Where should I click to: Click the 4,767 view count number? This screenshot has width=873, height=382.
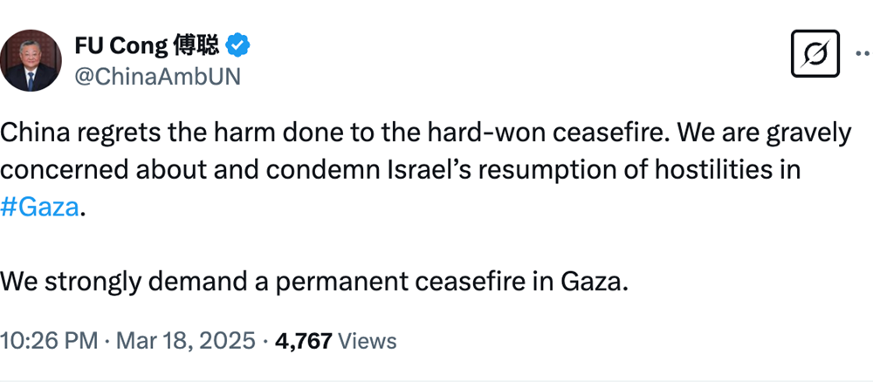pos(303,340)
